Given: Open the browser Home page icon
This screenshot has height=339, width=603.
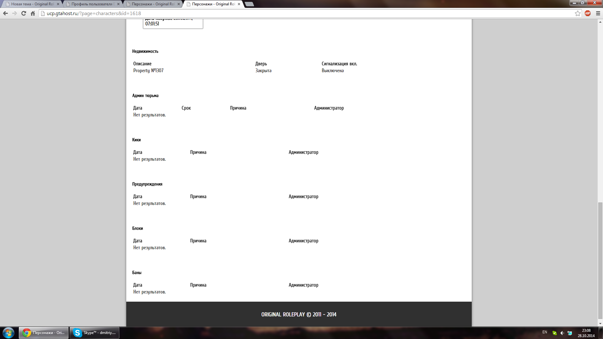Looking at the screenshot, I should pos(33,13).
